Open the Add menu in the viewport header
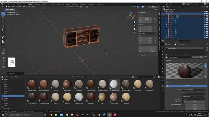Viewport: 209px width, 117px height. click(29, 7)
